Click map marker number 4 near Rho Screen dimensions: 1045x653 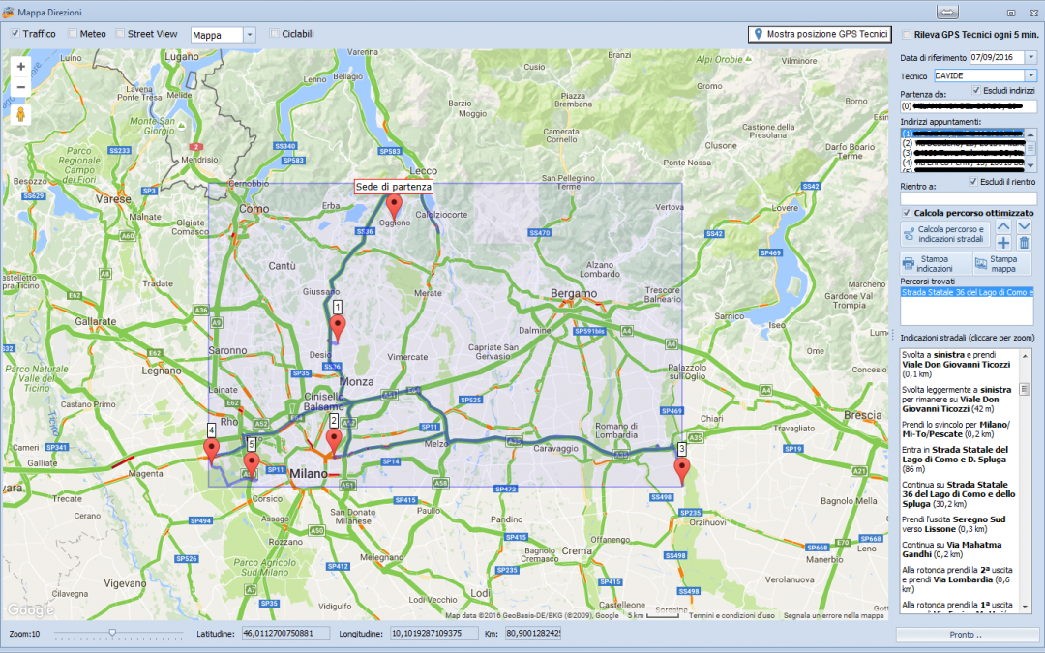coord(211,451)
